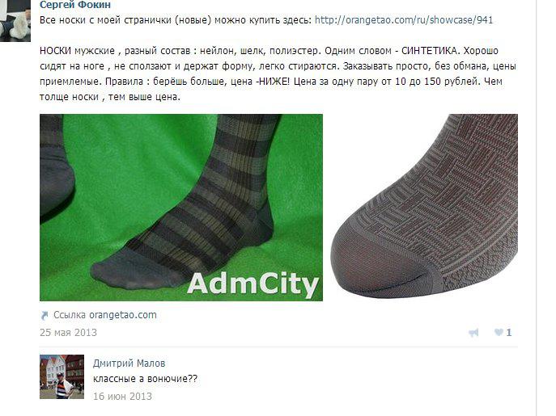The width and height of the screenshot is (556, 416).
Task: Open the grey patterned sock photo
Action: [x=424, y=206]
